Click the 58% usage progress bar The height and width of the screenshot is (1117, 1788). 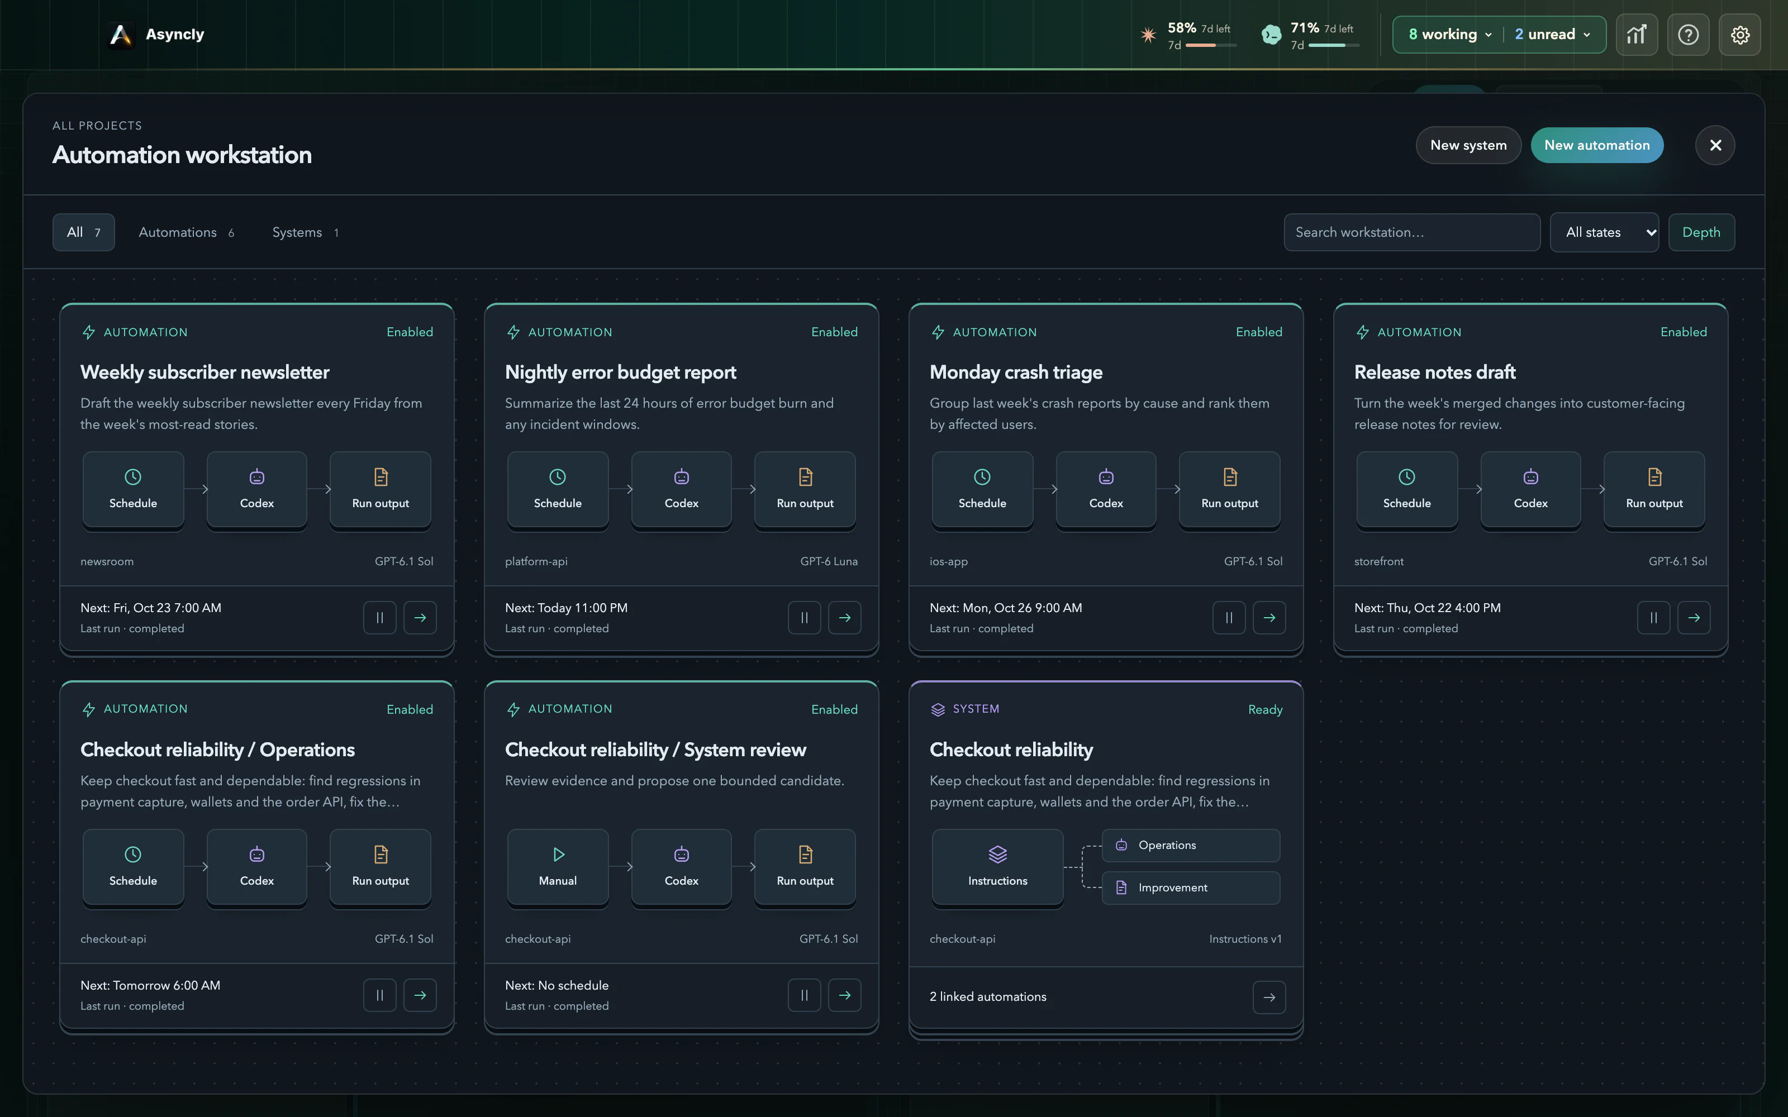1210,46
